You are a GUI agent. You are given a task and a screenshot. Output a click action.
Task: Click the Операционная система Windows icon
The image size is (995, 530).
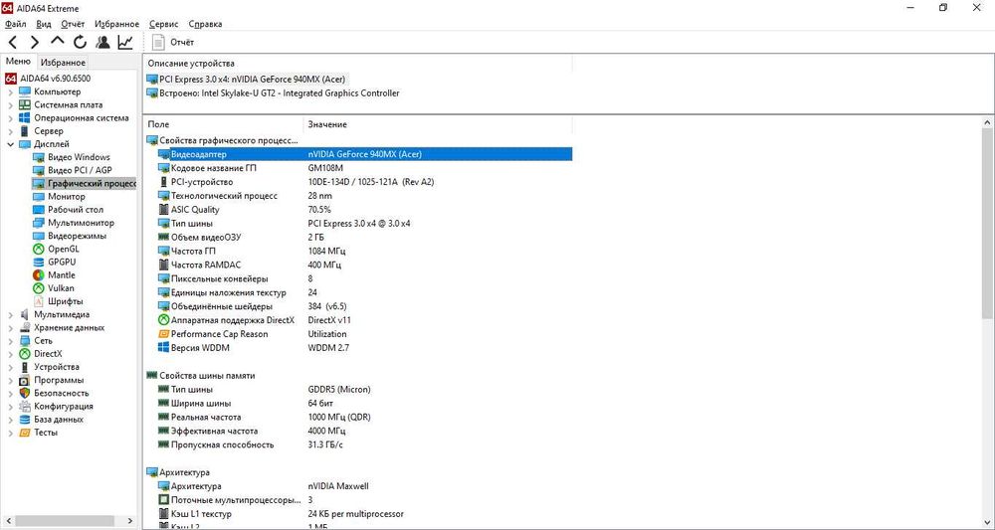[24, 118]
